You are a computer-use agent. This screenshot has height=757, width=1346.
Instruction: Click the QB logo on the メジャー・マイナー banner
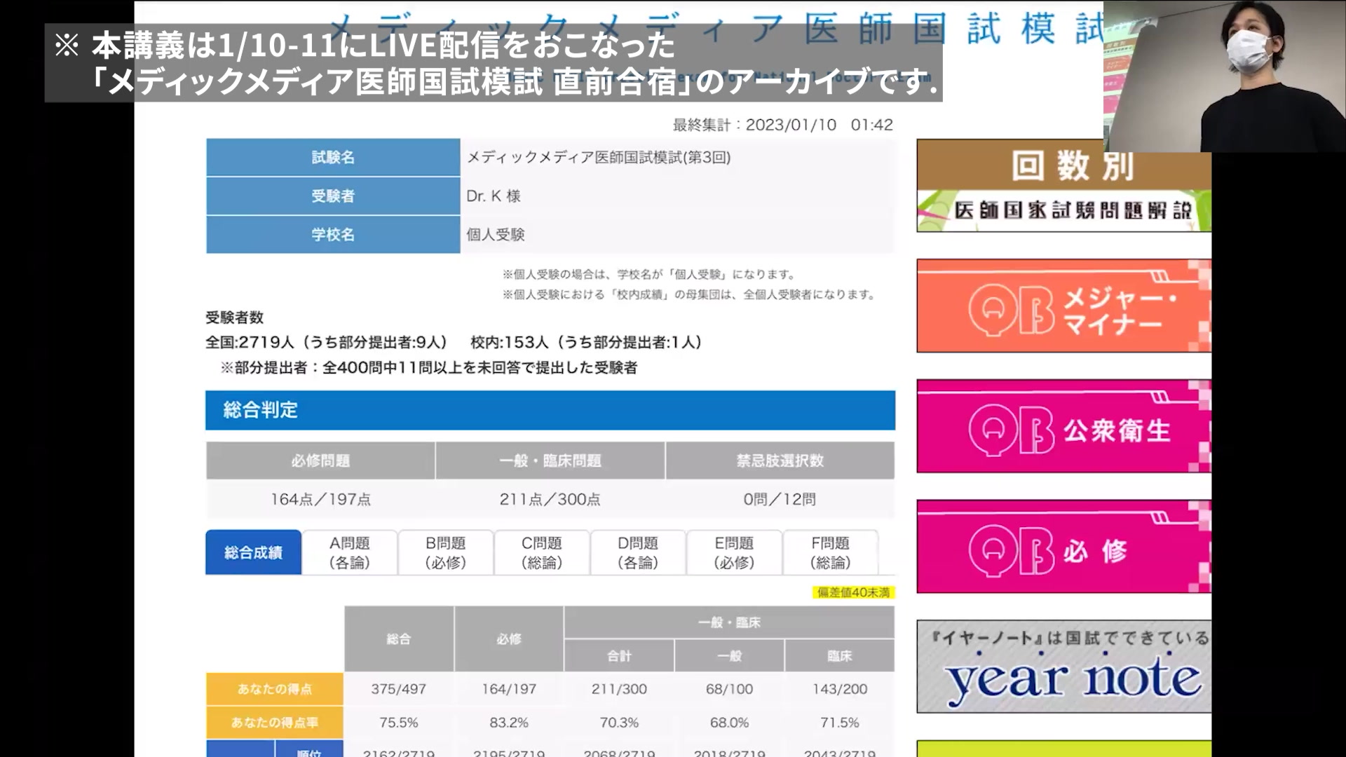(1012, 309)
